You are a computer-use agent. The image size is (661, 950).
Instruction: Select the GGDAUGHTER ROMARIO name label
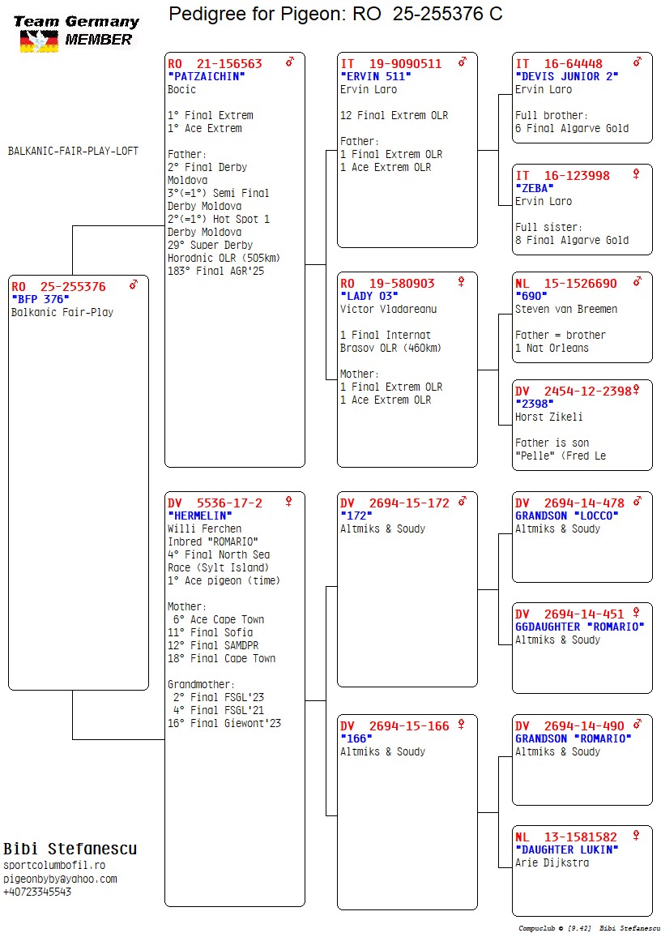coord(580,627)
